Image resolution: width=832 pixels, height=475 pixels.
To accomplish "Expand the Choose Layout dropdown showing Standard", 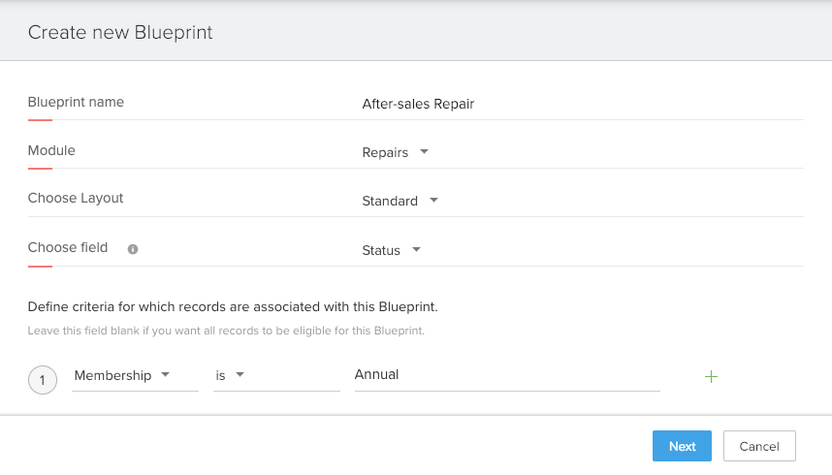I will click(400, 201).
